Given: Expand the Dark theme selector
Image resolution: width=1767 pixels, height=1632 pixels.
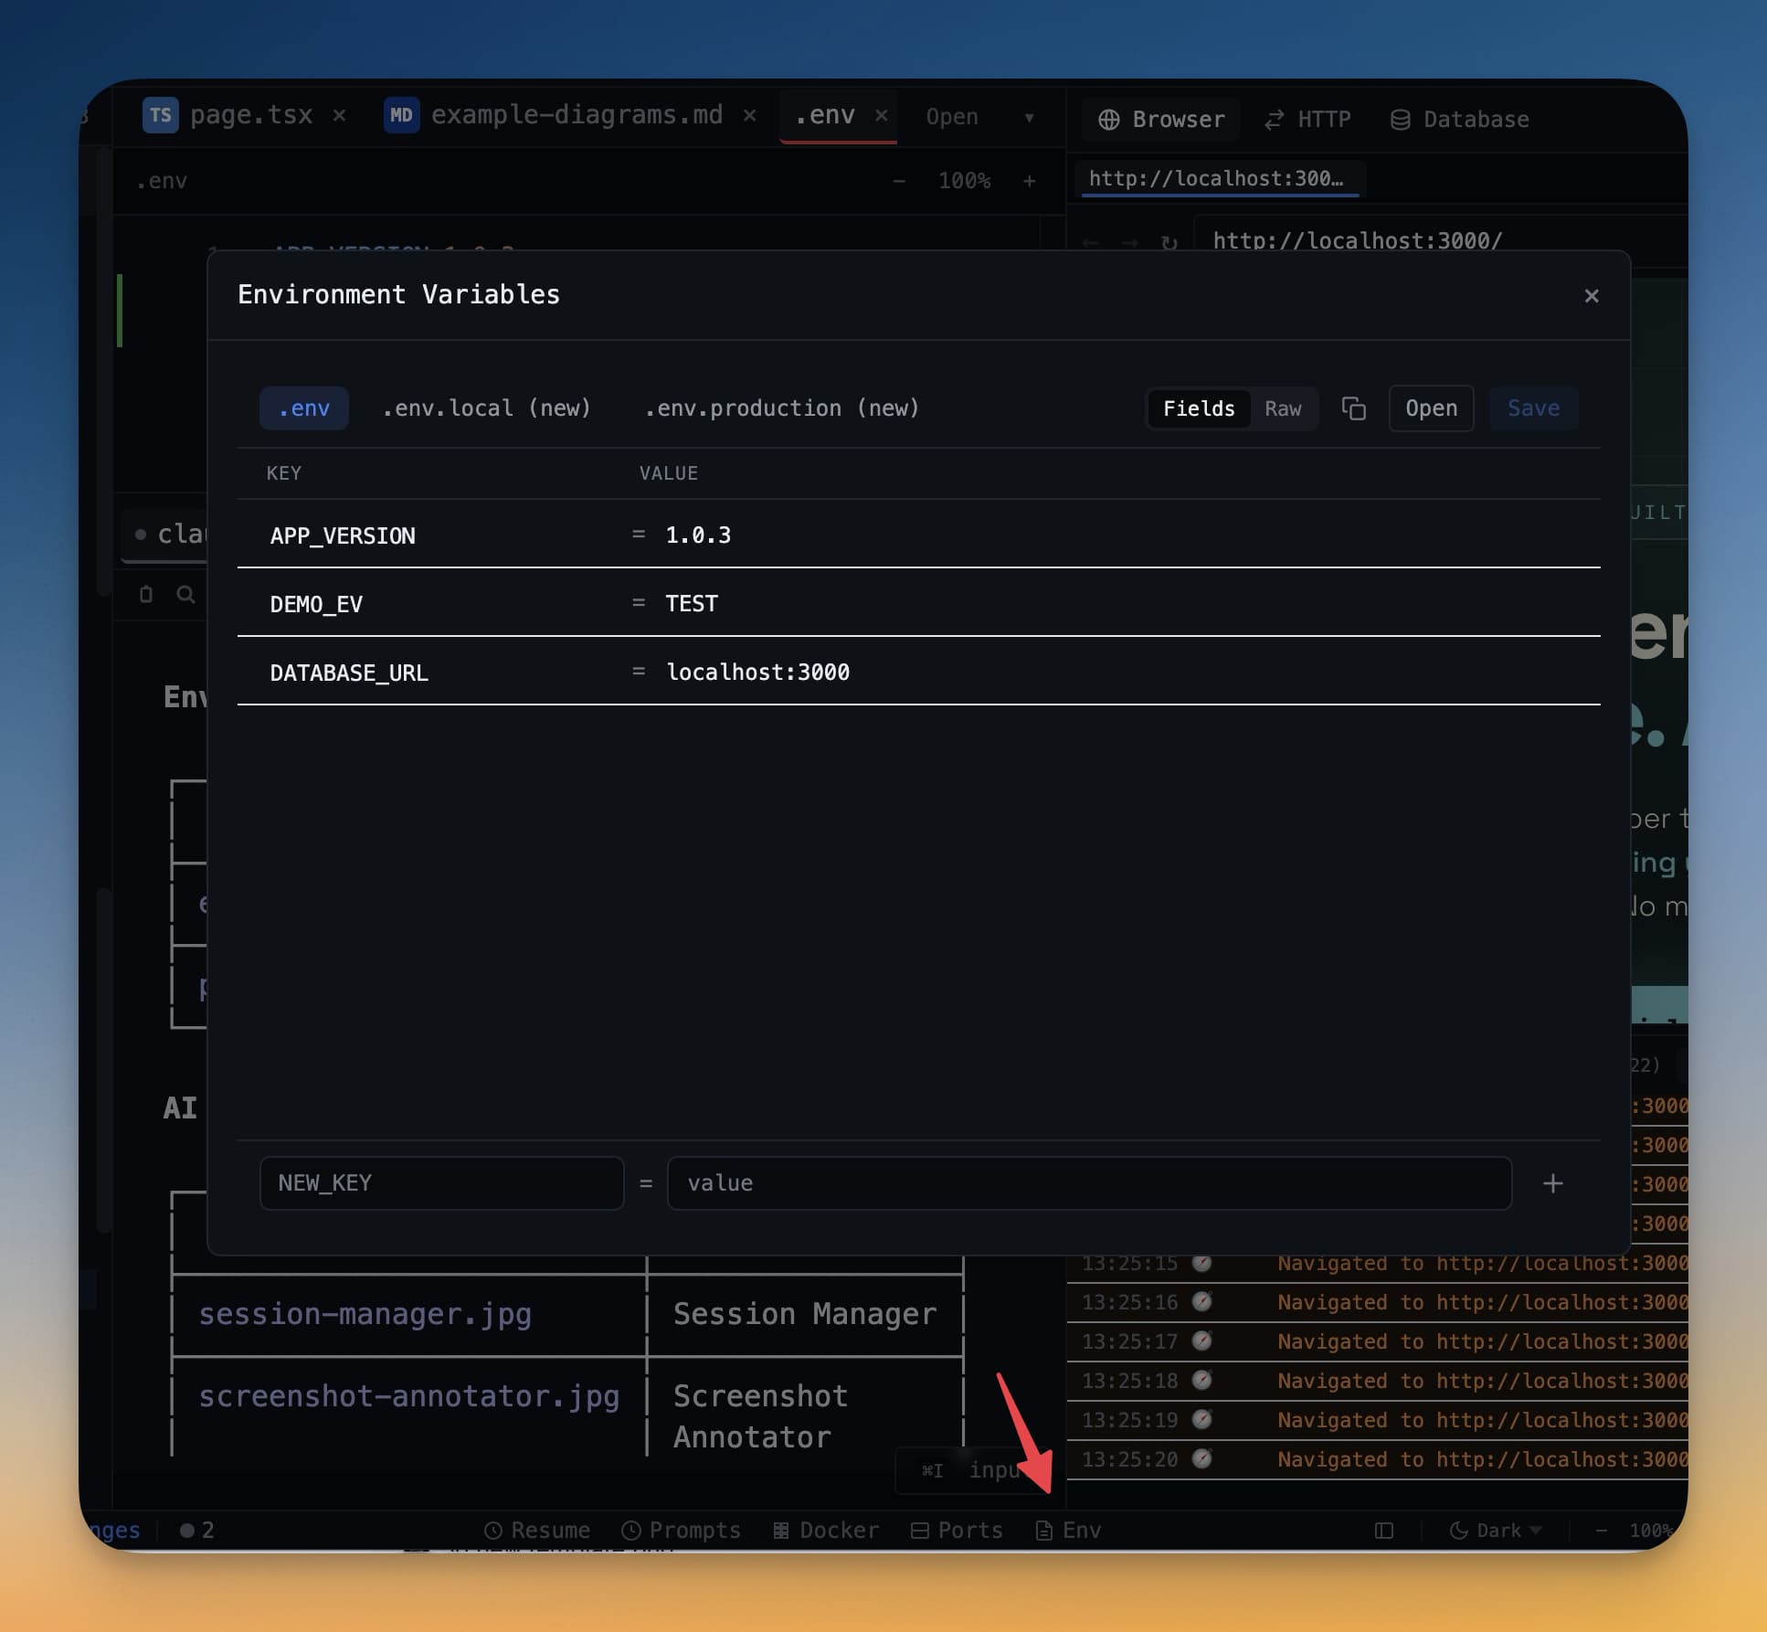Looking at the screenshot, I should point(1495,1530).
